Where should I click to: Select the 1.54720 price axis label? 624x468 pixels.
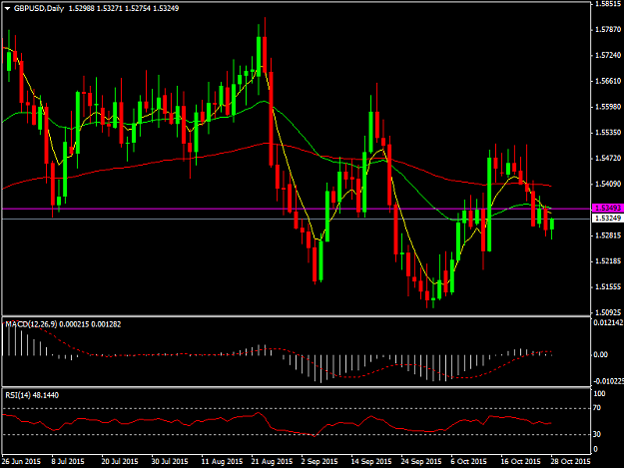click(608, 159)
